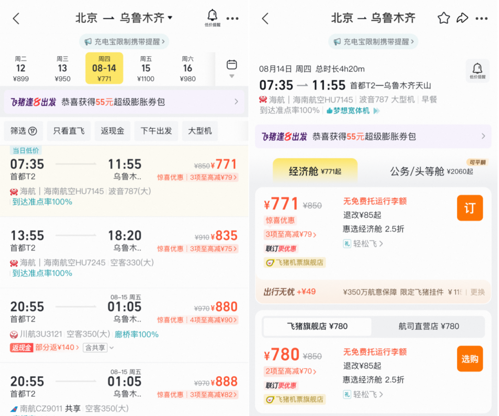499x416 pixels.
Task: Tap the share icon on the detail page
Action: tap(463, 18)
